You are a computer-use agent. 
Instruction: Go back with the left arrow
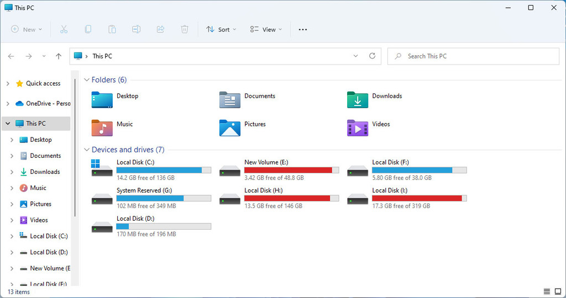[x=11, y=56]
